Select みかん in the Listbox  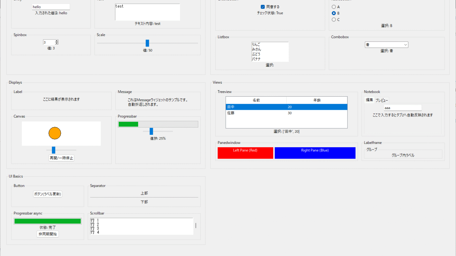[x=256, y=49]
